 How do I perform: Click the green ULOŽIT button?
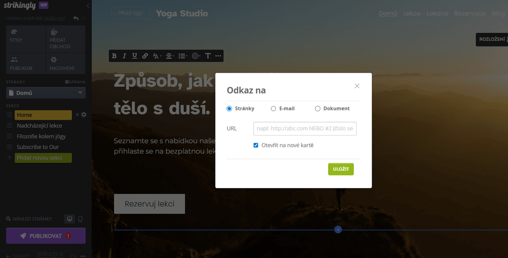click(341, 169)
